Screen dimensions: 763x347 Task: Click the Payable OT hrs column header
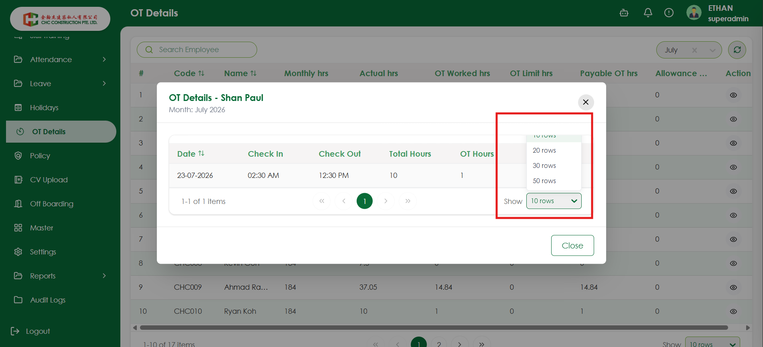coord(609,73)
